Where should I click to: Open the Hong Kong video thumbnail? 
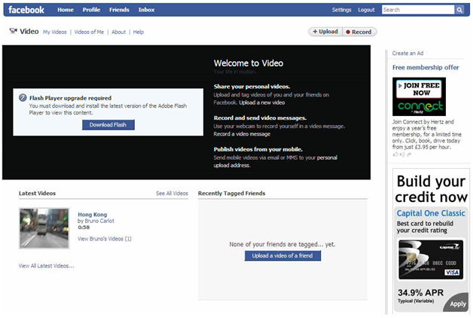pyautogui.click(x=44, y=228)
